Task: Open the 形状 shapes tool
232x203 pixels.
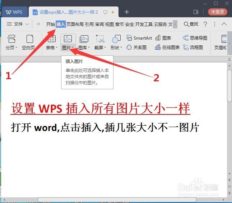Action: point(116,42)
